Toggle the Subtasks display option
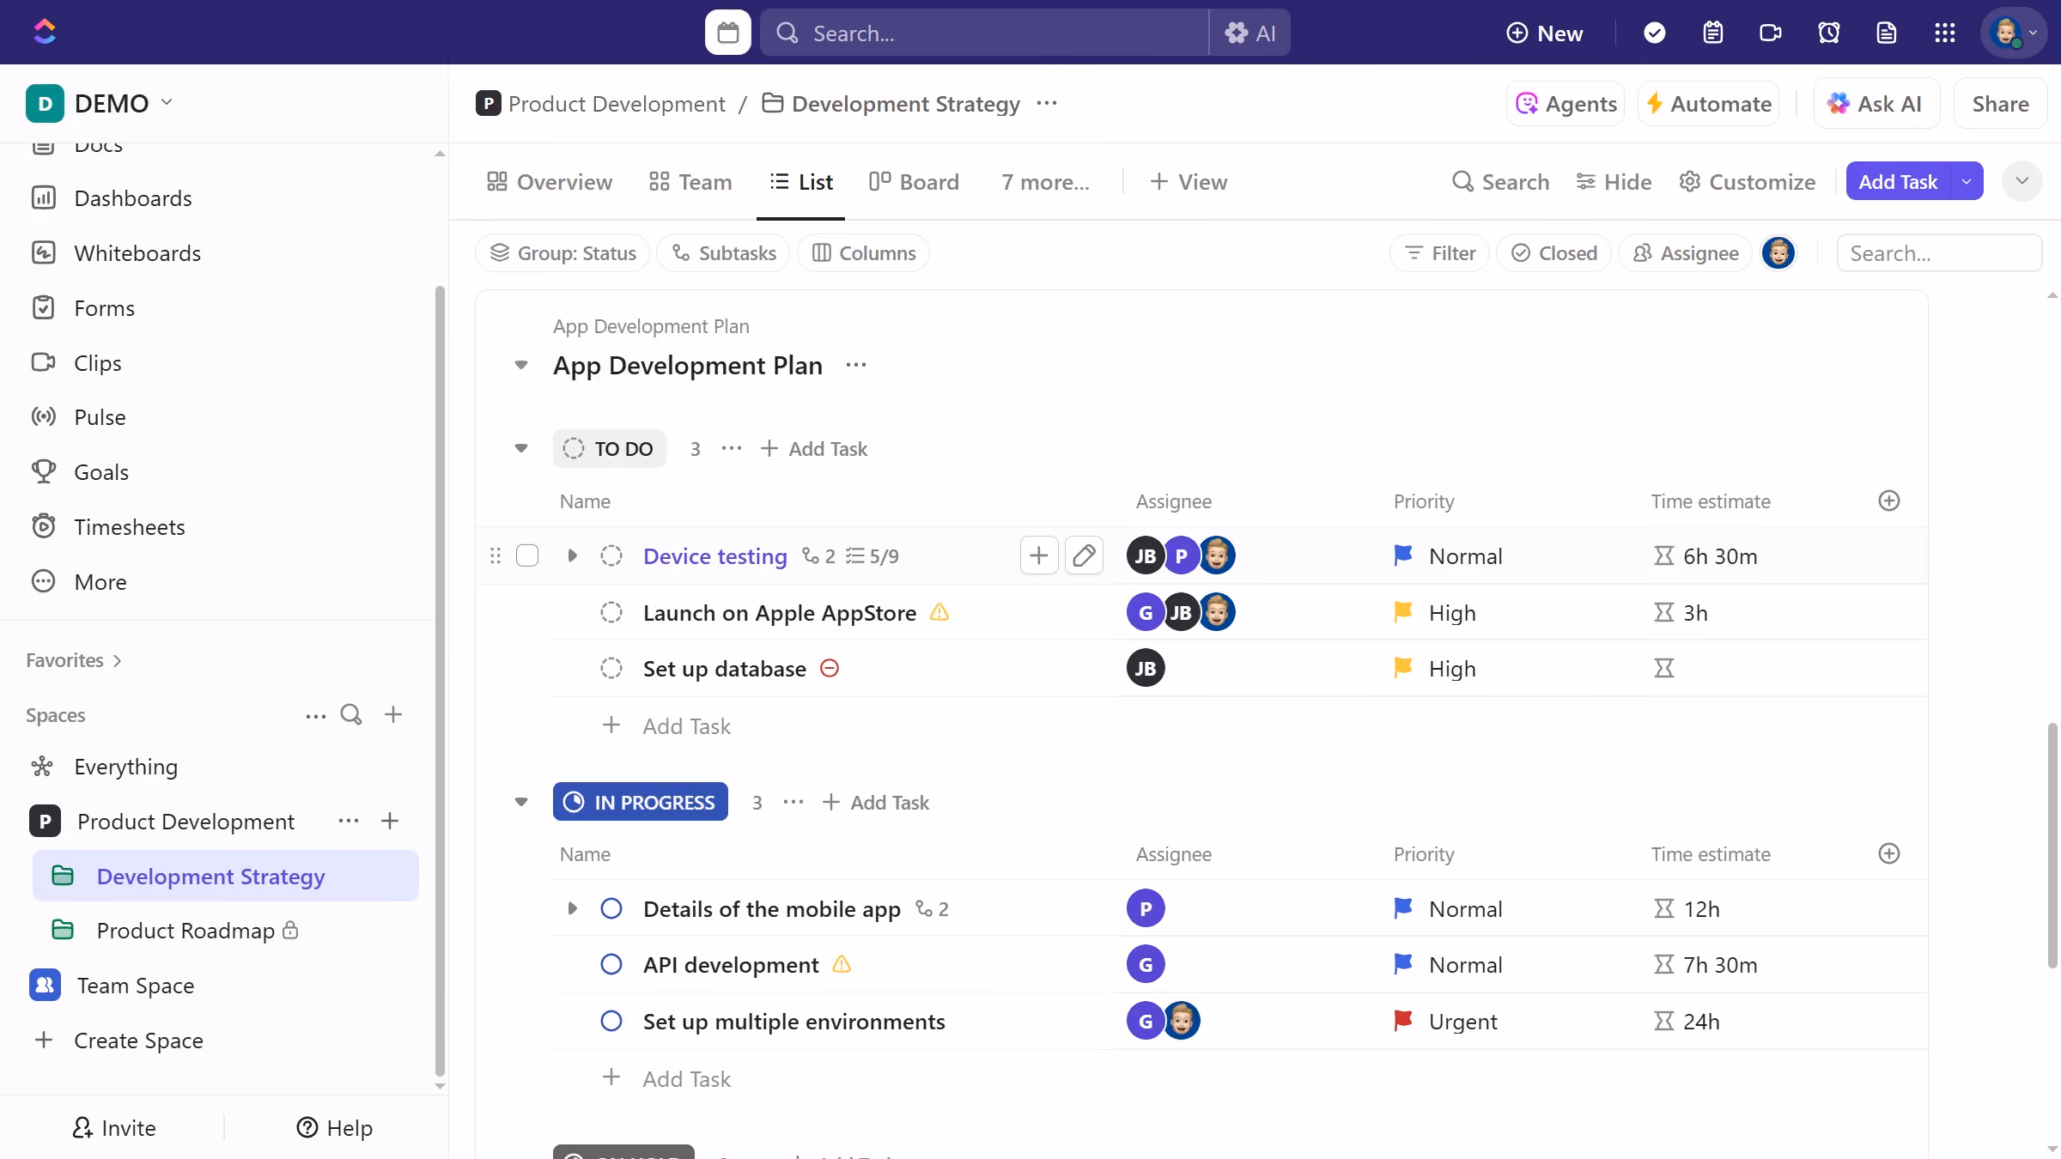The image size is (2061, 1159). (x=723, y=252)
